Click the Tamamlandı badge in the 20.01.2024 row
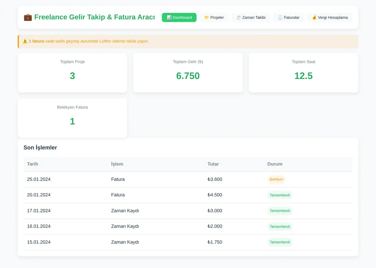The height and width of the screenshot is (268, 376). tap(280, 195)
